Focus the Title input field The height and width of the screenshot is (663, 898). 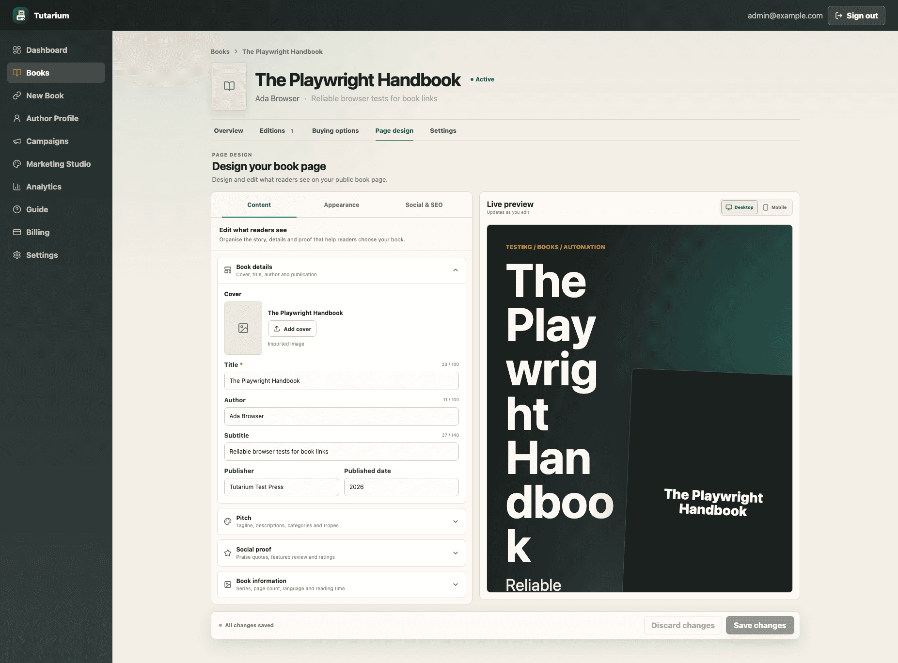(342, 381)
